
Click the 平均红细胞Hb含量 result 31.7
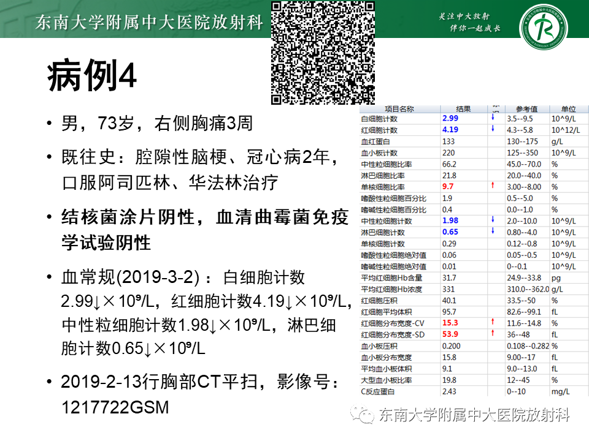point(449,278)
